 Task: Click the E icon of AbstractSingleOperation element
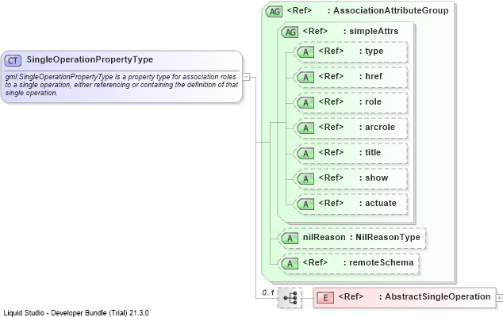pyautogui.click(x=325, y=298)
